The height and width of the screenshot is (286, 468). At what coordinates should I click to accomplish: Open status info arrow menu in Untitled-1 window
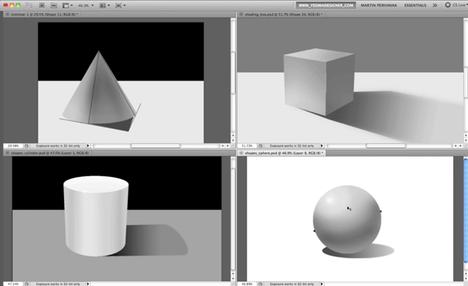click(x=88, y=146)
